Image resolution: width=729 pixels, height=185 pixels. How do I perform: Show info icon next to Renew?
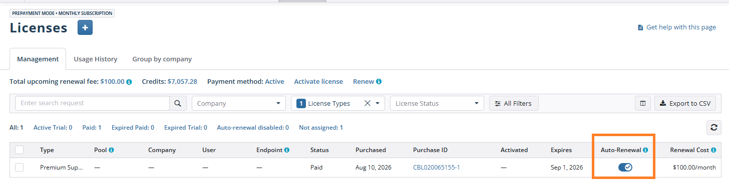click(x=379, y=82)
